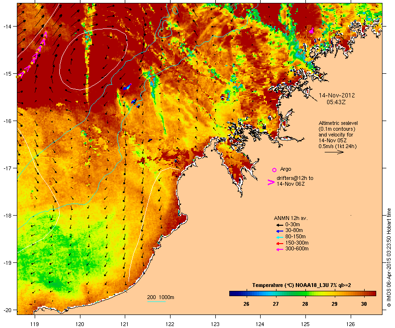
Task: Click the 150-300m depth label
Action: coord(297,243)
